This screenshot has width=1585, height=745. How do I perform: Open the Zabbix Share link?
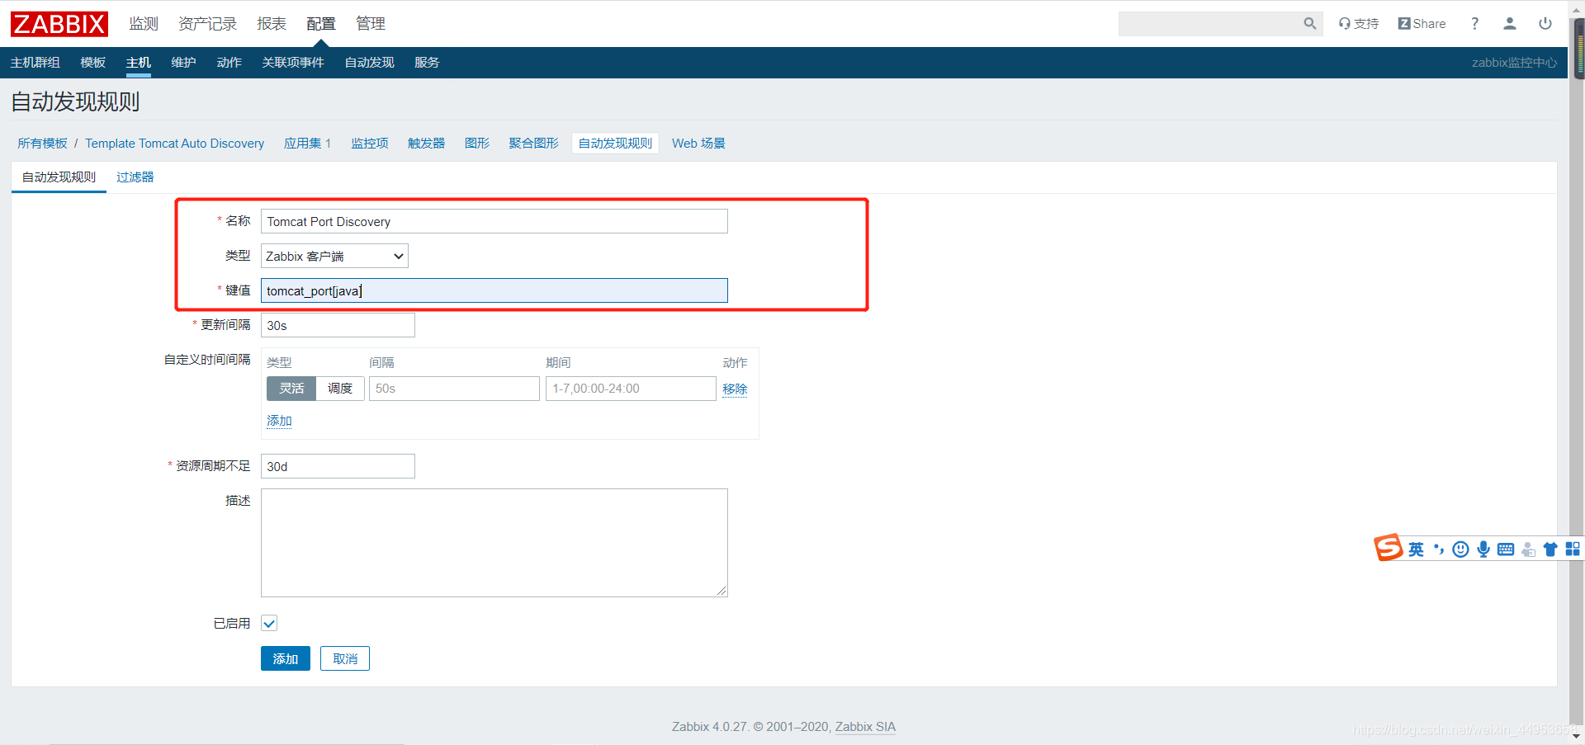tap(1422, 24)
